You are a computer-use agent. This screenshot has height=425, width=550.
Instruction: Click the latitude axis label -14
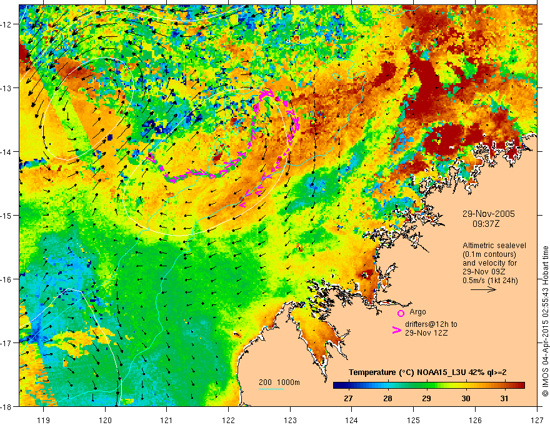point(6,152)
